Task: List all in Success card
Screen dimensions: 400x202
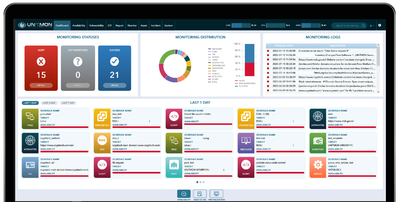Action: point(114,85)
